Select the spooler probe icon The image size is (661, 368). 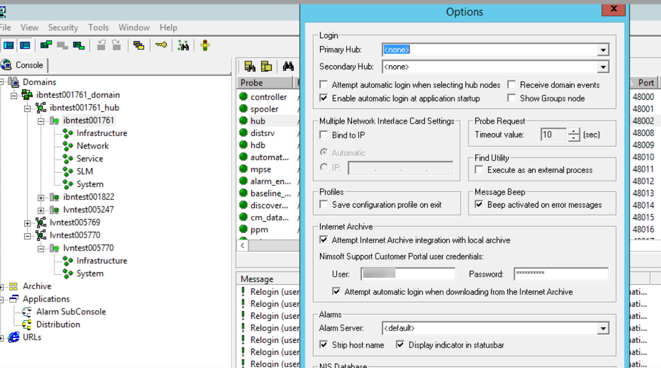tap(243, 109)
